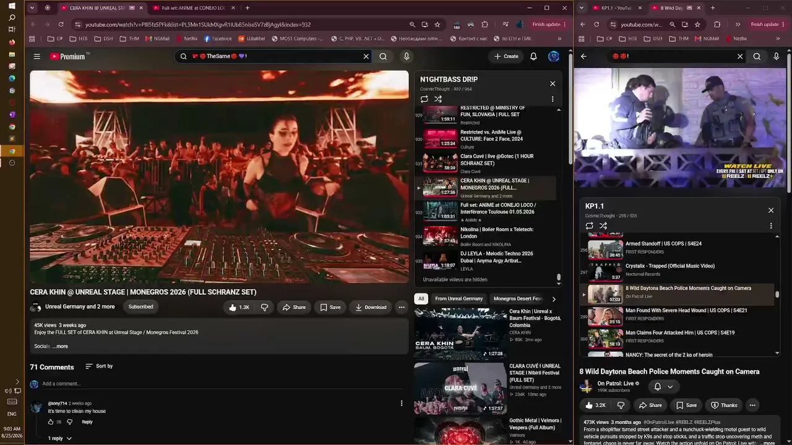This screenshot has width=792, height=445.
Task: Go back from search in right YouTube window
Action: pyautogui.click(x=583, y=56)
